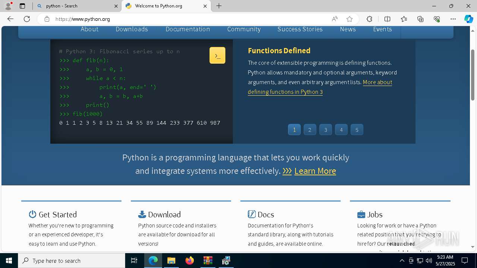
Task: Switch to the python - Search tab
Action: (x=77, y=6)
